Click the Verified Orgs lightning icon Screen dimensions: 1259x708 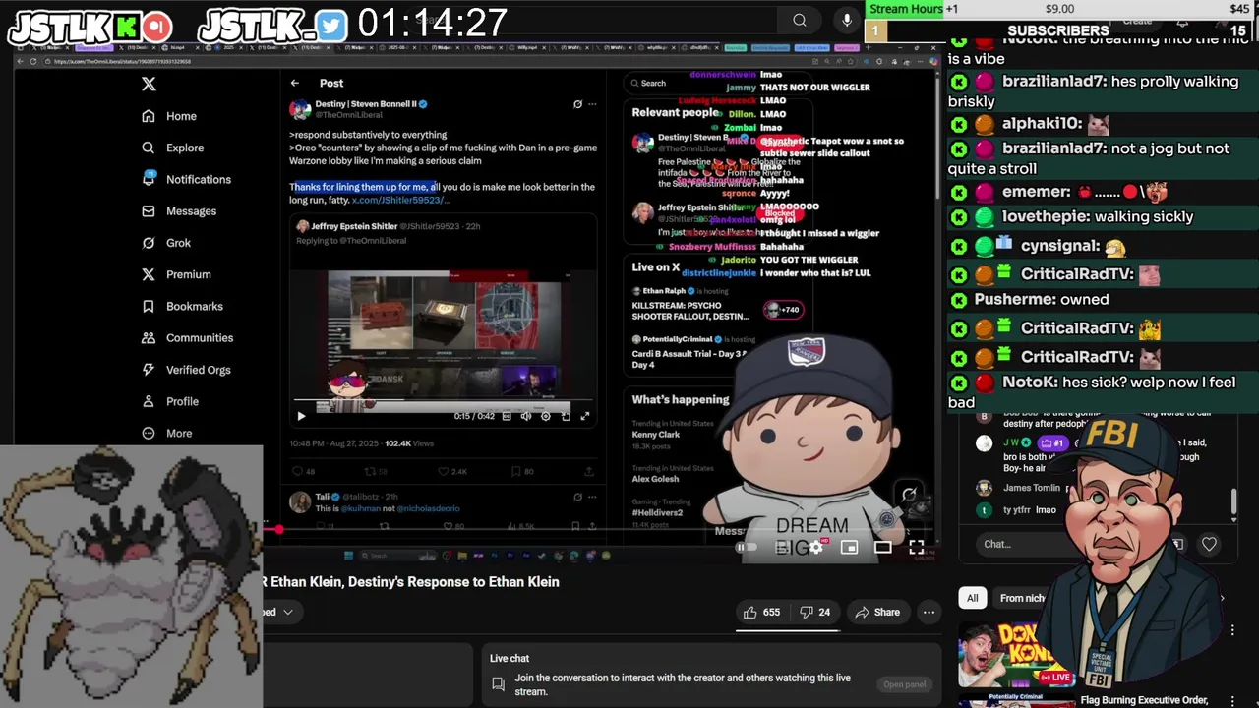click(x=149, y=370)
